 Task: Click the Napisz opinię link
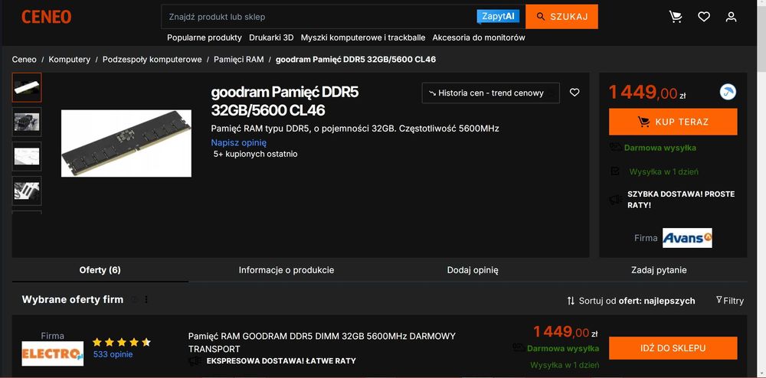[238, 142]
